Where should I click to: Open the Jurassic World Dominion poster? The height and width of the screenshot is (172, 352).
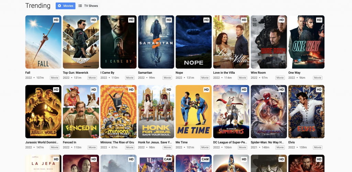(43, 112)
